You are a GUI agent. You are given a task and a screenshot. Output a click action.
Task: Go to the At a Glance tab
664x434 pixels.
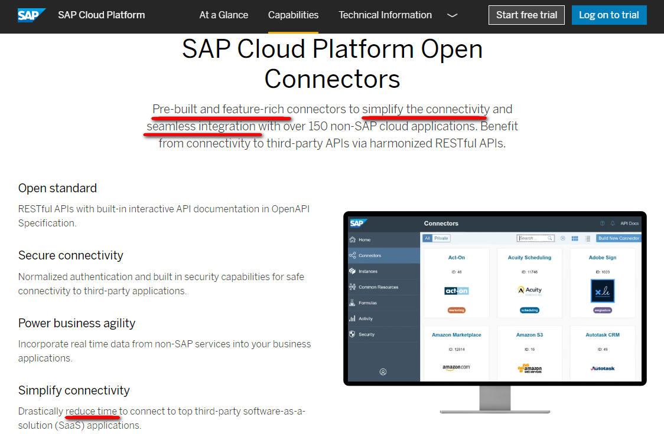(223, 15)
